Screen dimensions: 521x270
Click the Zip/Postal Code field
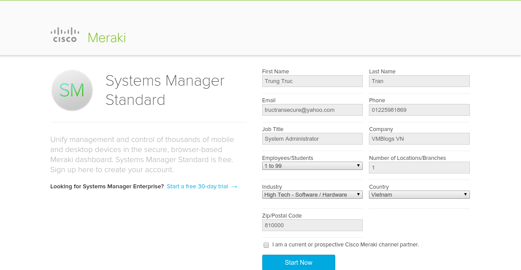(312, 225)
